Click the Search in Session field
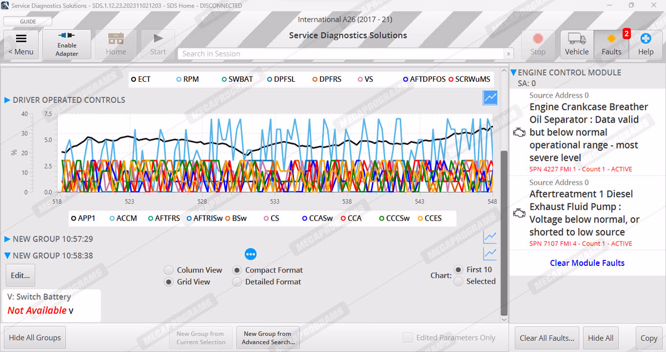666x352 pixels. pyautogui.click(x=341, y=54)
